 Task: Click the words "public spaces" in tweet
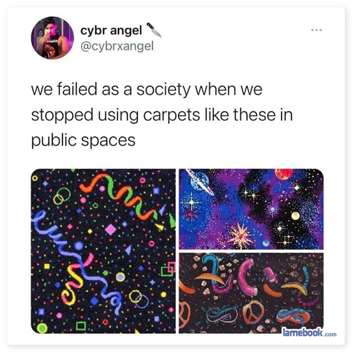83,141
